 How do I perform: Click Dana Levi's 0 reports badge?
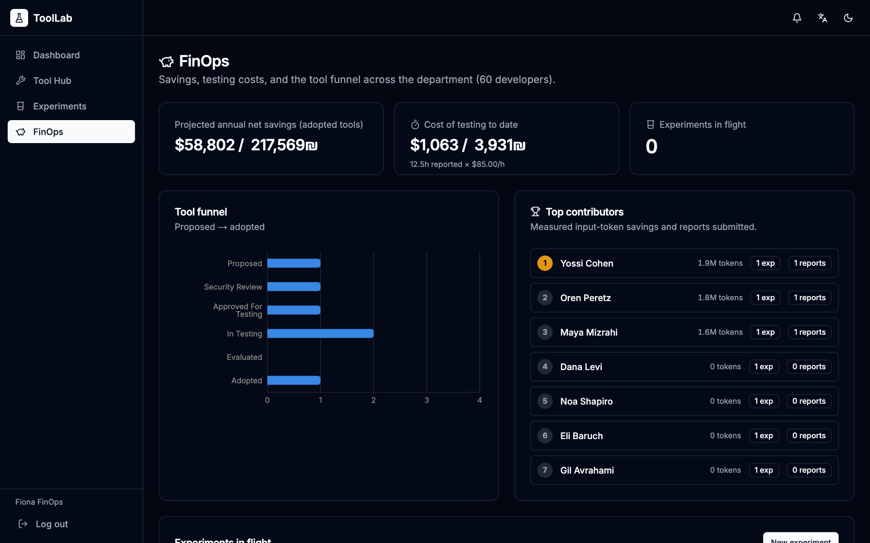click(x=809, y=367)
